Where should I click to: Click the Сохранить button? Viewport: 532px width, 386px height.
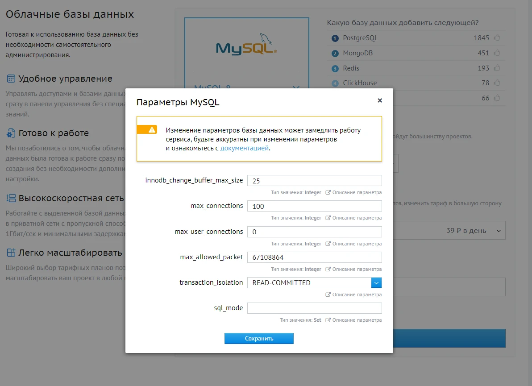point(259,339)
